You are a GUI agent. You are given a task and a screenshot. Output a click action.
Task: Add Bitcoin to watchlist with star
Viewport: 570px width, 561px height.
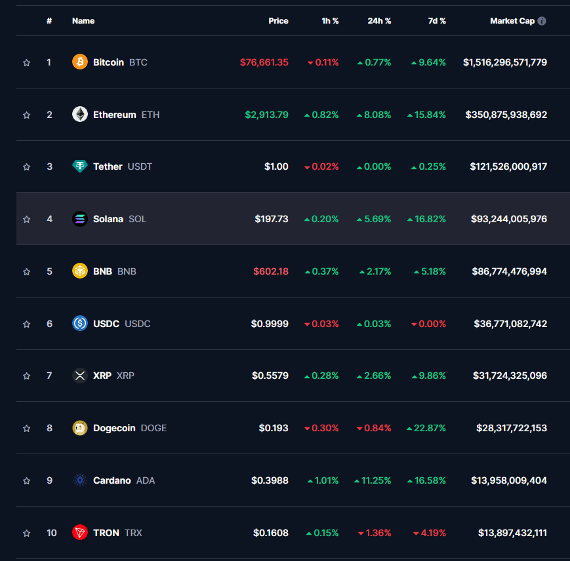coord(26,62)
